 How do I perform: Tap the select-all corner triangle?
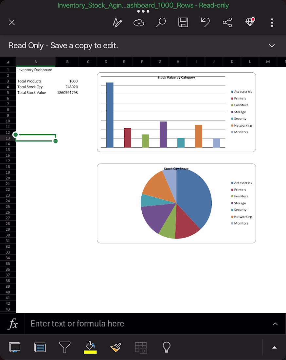(8, 62)
